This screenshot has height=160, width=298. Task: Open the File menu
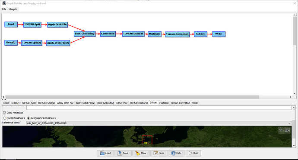click(4, 9)
